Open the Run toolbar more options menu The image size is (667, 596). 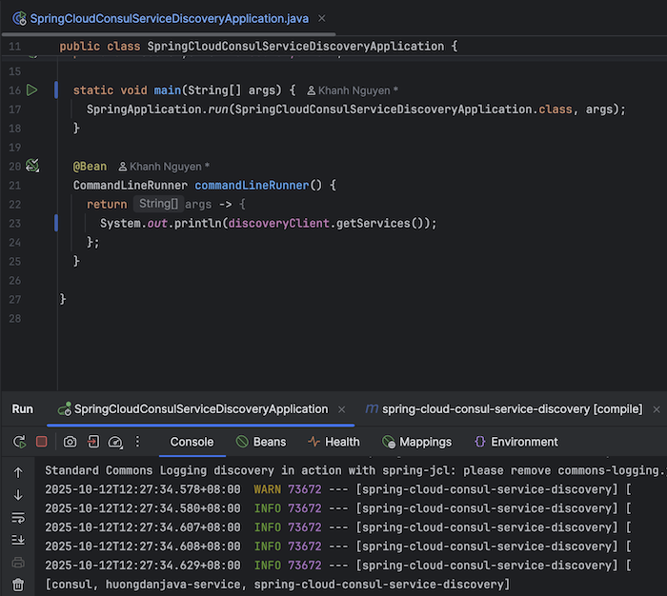[x=138, y=442]
